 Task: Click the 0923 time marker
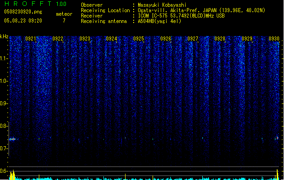coord(85,39)
